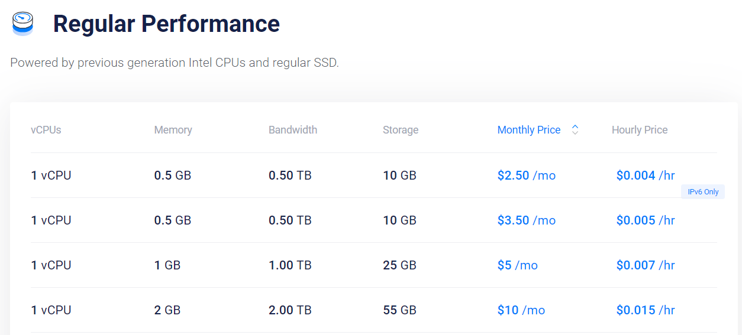Sort by Monthly Price column header

(528, 130)
